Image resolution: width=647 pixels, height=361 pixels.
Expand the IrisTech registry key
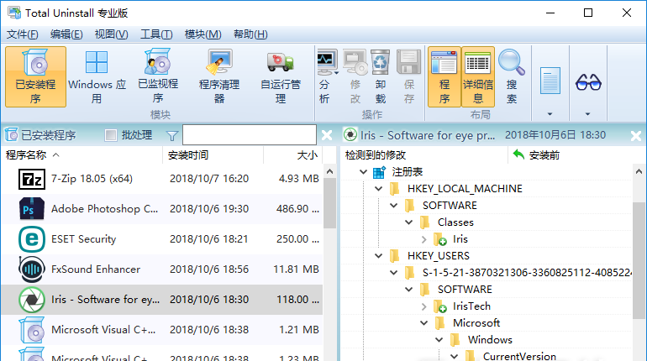click(423, 306)
